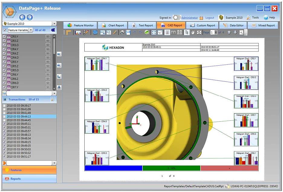Go to previous page with up arrow
The height and width of the screenshot is (192, 283).
pyautogui.click(x=229, y=32)
